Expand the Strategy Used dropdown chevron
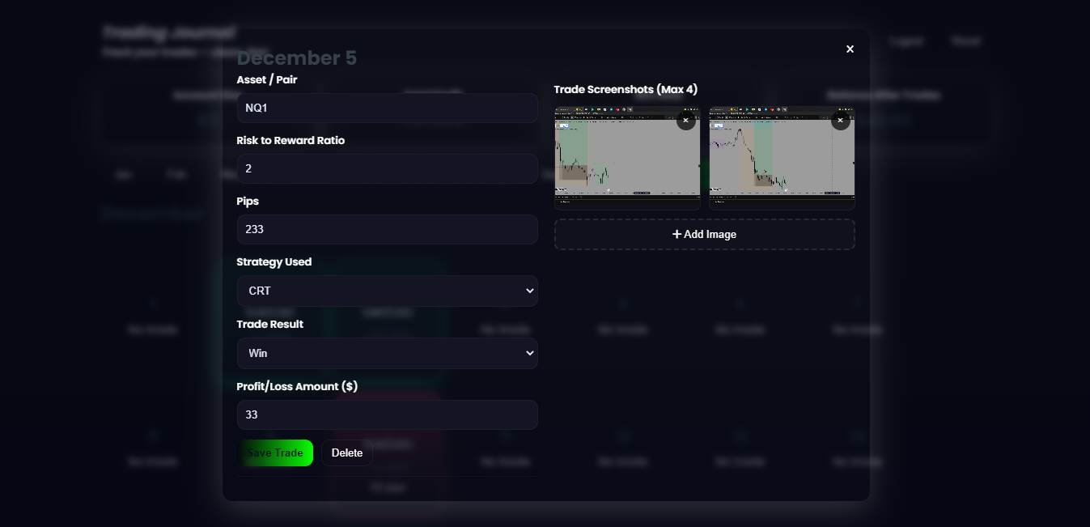 (x=529, y=291)
